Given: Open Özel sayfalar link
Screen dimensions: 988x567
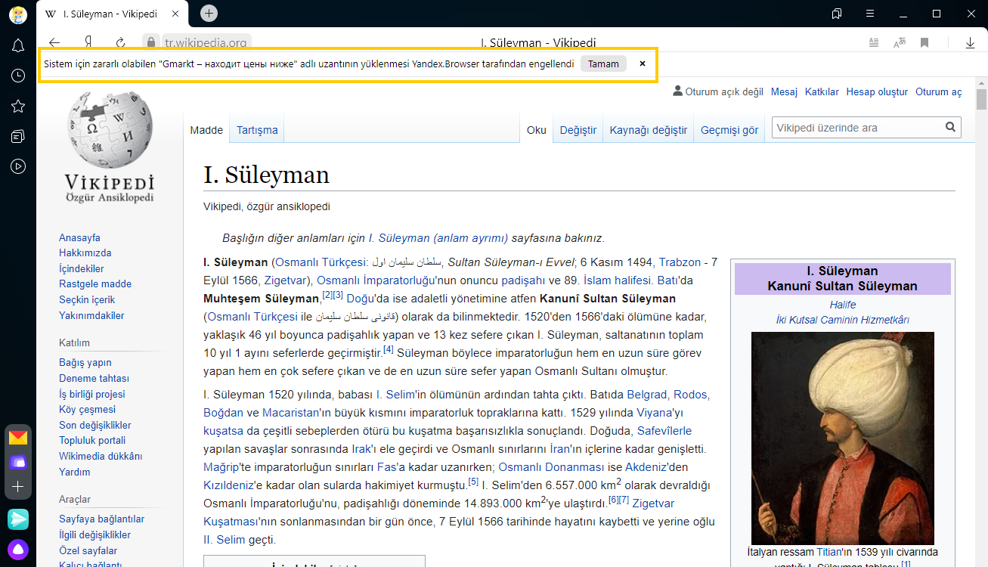Looking at the screenshot, I should pyautogui.click(x=88, y=550).
